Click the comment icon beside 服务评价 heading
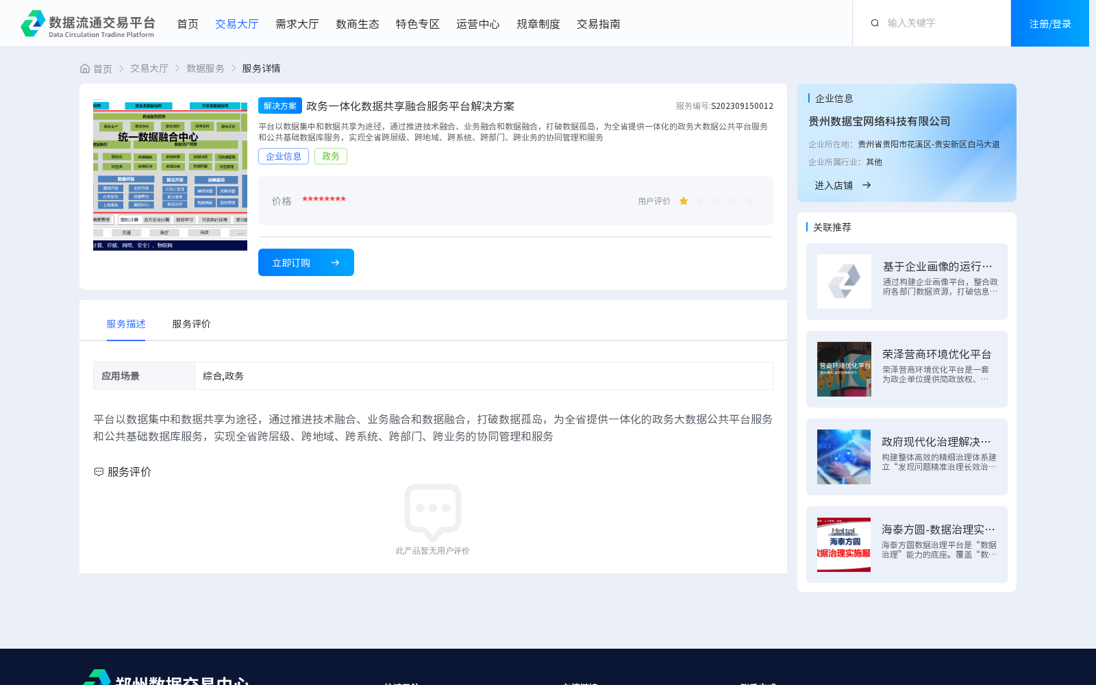Screen dimensions: 1096x685 pos(99,472)
